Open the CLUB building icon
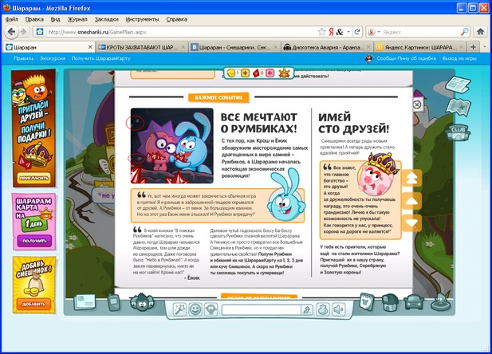The image size is (492, 354). (459, 133)
